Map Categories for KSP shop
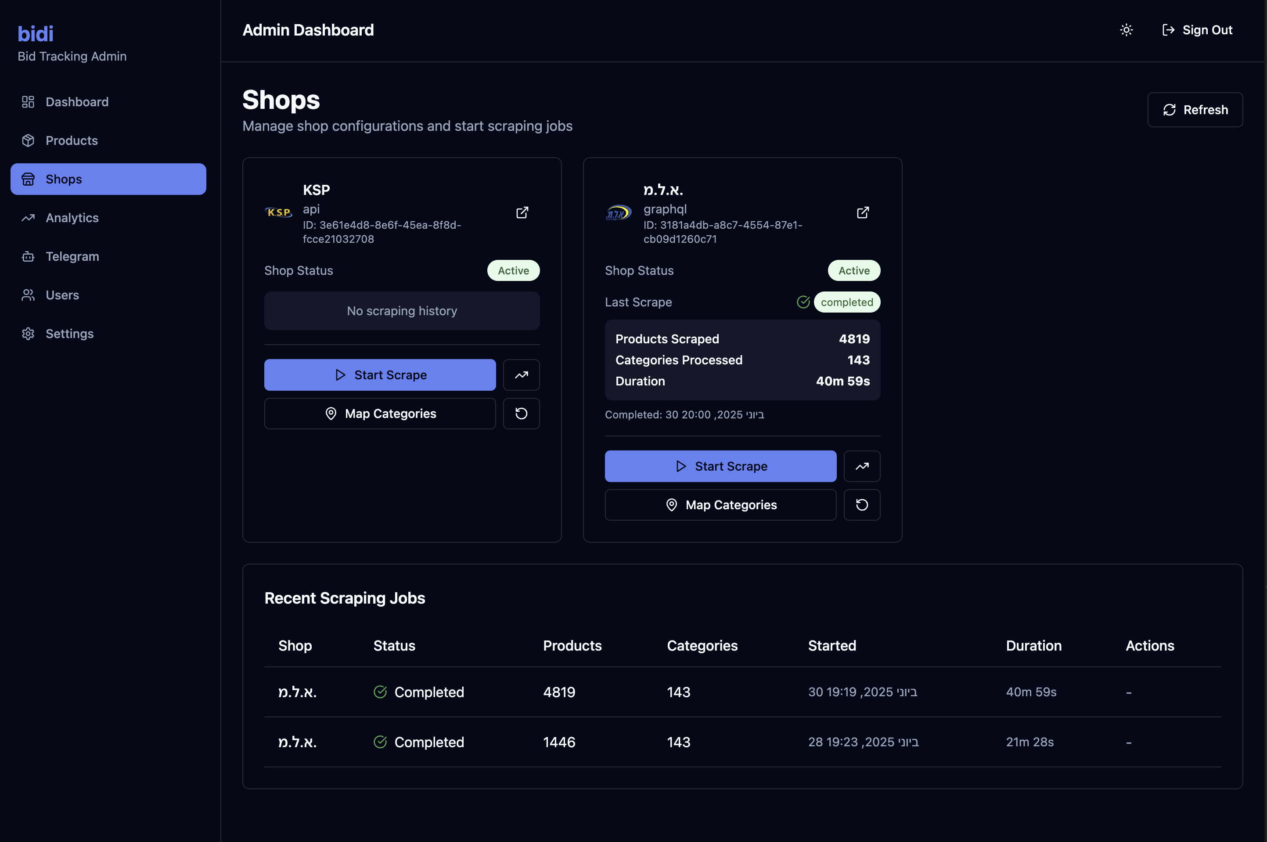 pos(380,414)
